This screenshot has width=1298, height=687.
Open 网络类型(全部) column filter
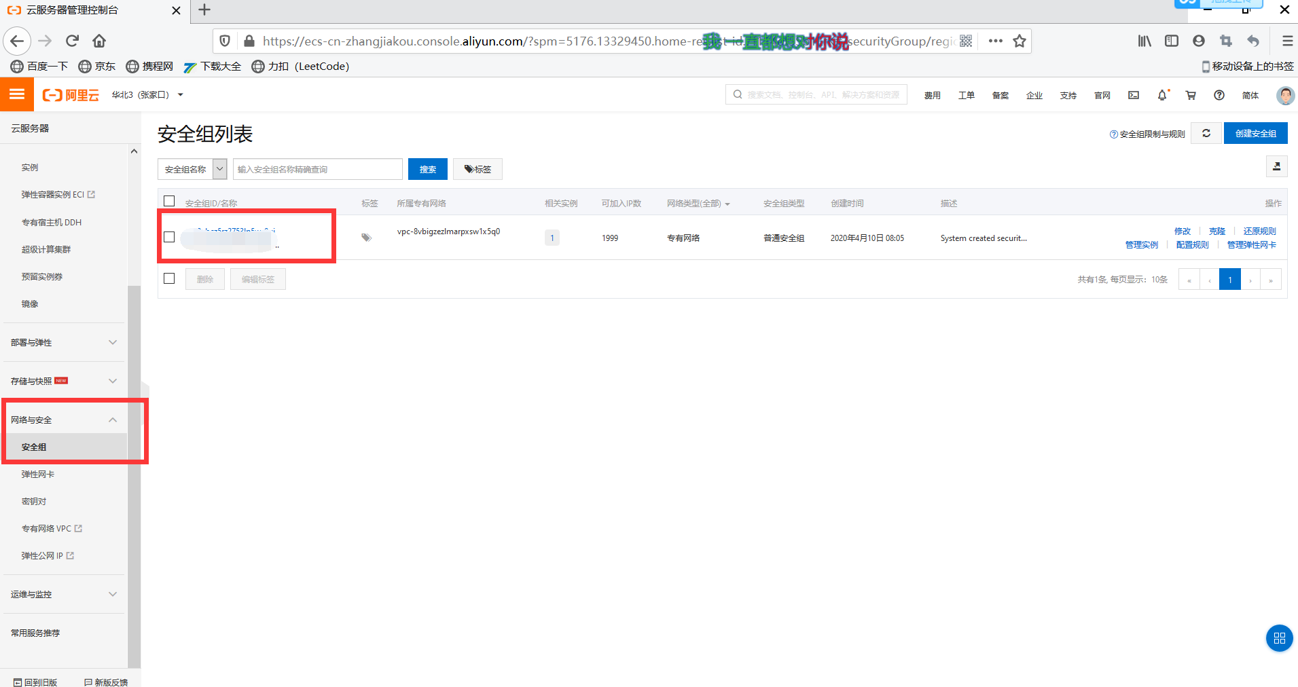698,204
